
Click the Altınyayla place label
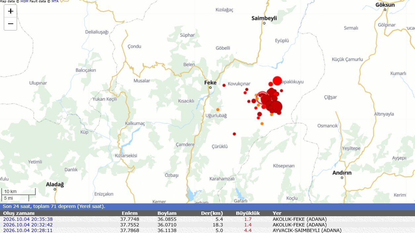[x=384, y=114]
